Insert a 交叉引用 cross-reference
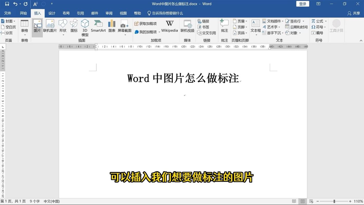 pyautogui.click(x=207, y=33)
